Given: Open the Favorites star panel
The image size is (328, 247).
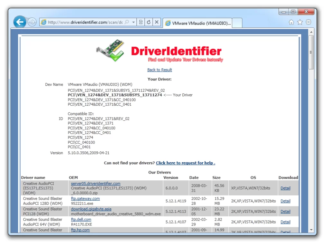Looking at the screenshot, I should (300, 22).
